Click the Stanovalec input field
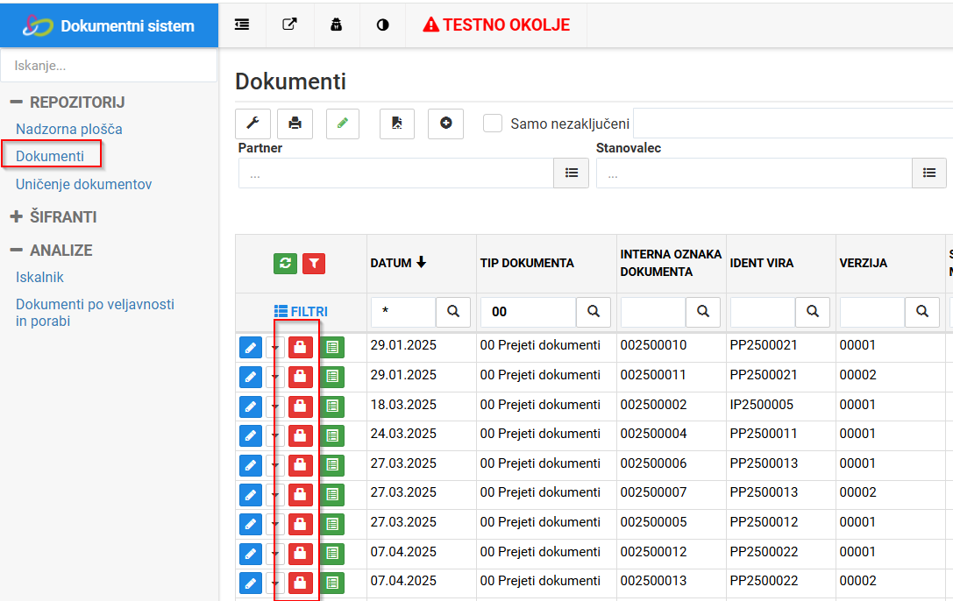Screen dimensions: 953x601 point(754,173)
